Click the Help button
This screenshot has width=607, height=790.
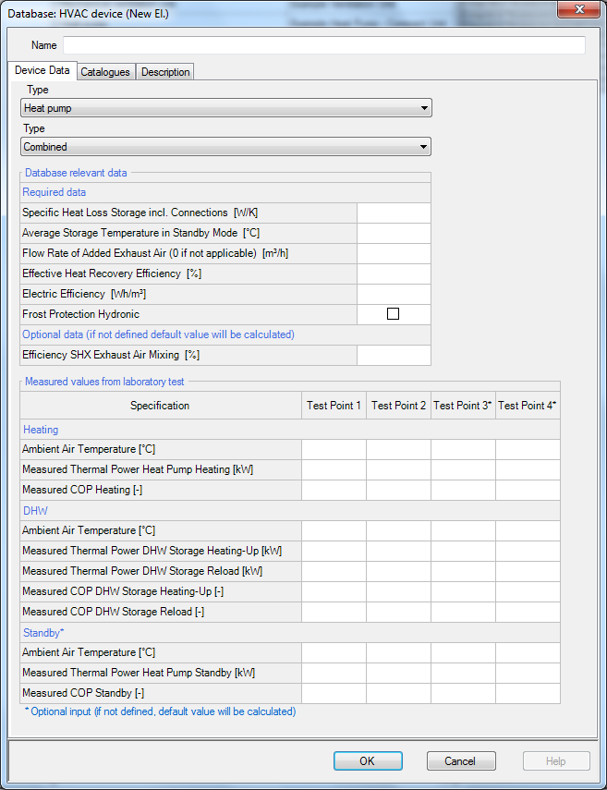(x=556, y=760)
